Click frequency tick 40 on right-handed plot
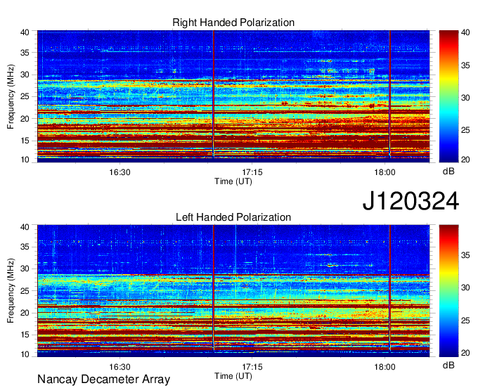478x388 pixels. pyautogui.click(x=25, y=32)
